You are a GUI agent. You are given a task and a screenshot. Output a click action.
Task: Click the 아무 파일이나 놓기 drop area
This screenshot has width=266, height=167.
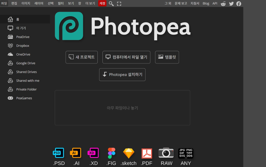pos(122,108)
